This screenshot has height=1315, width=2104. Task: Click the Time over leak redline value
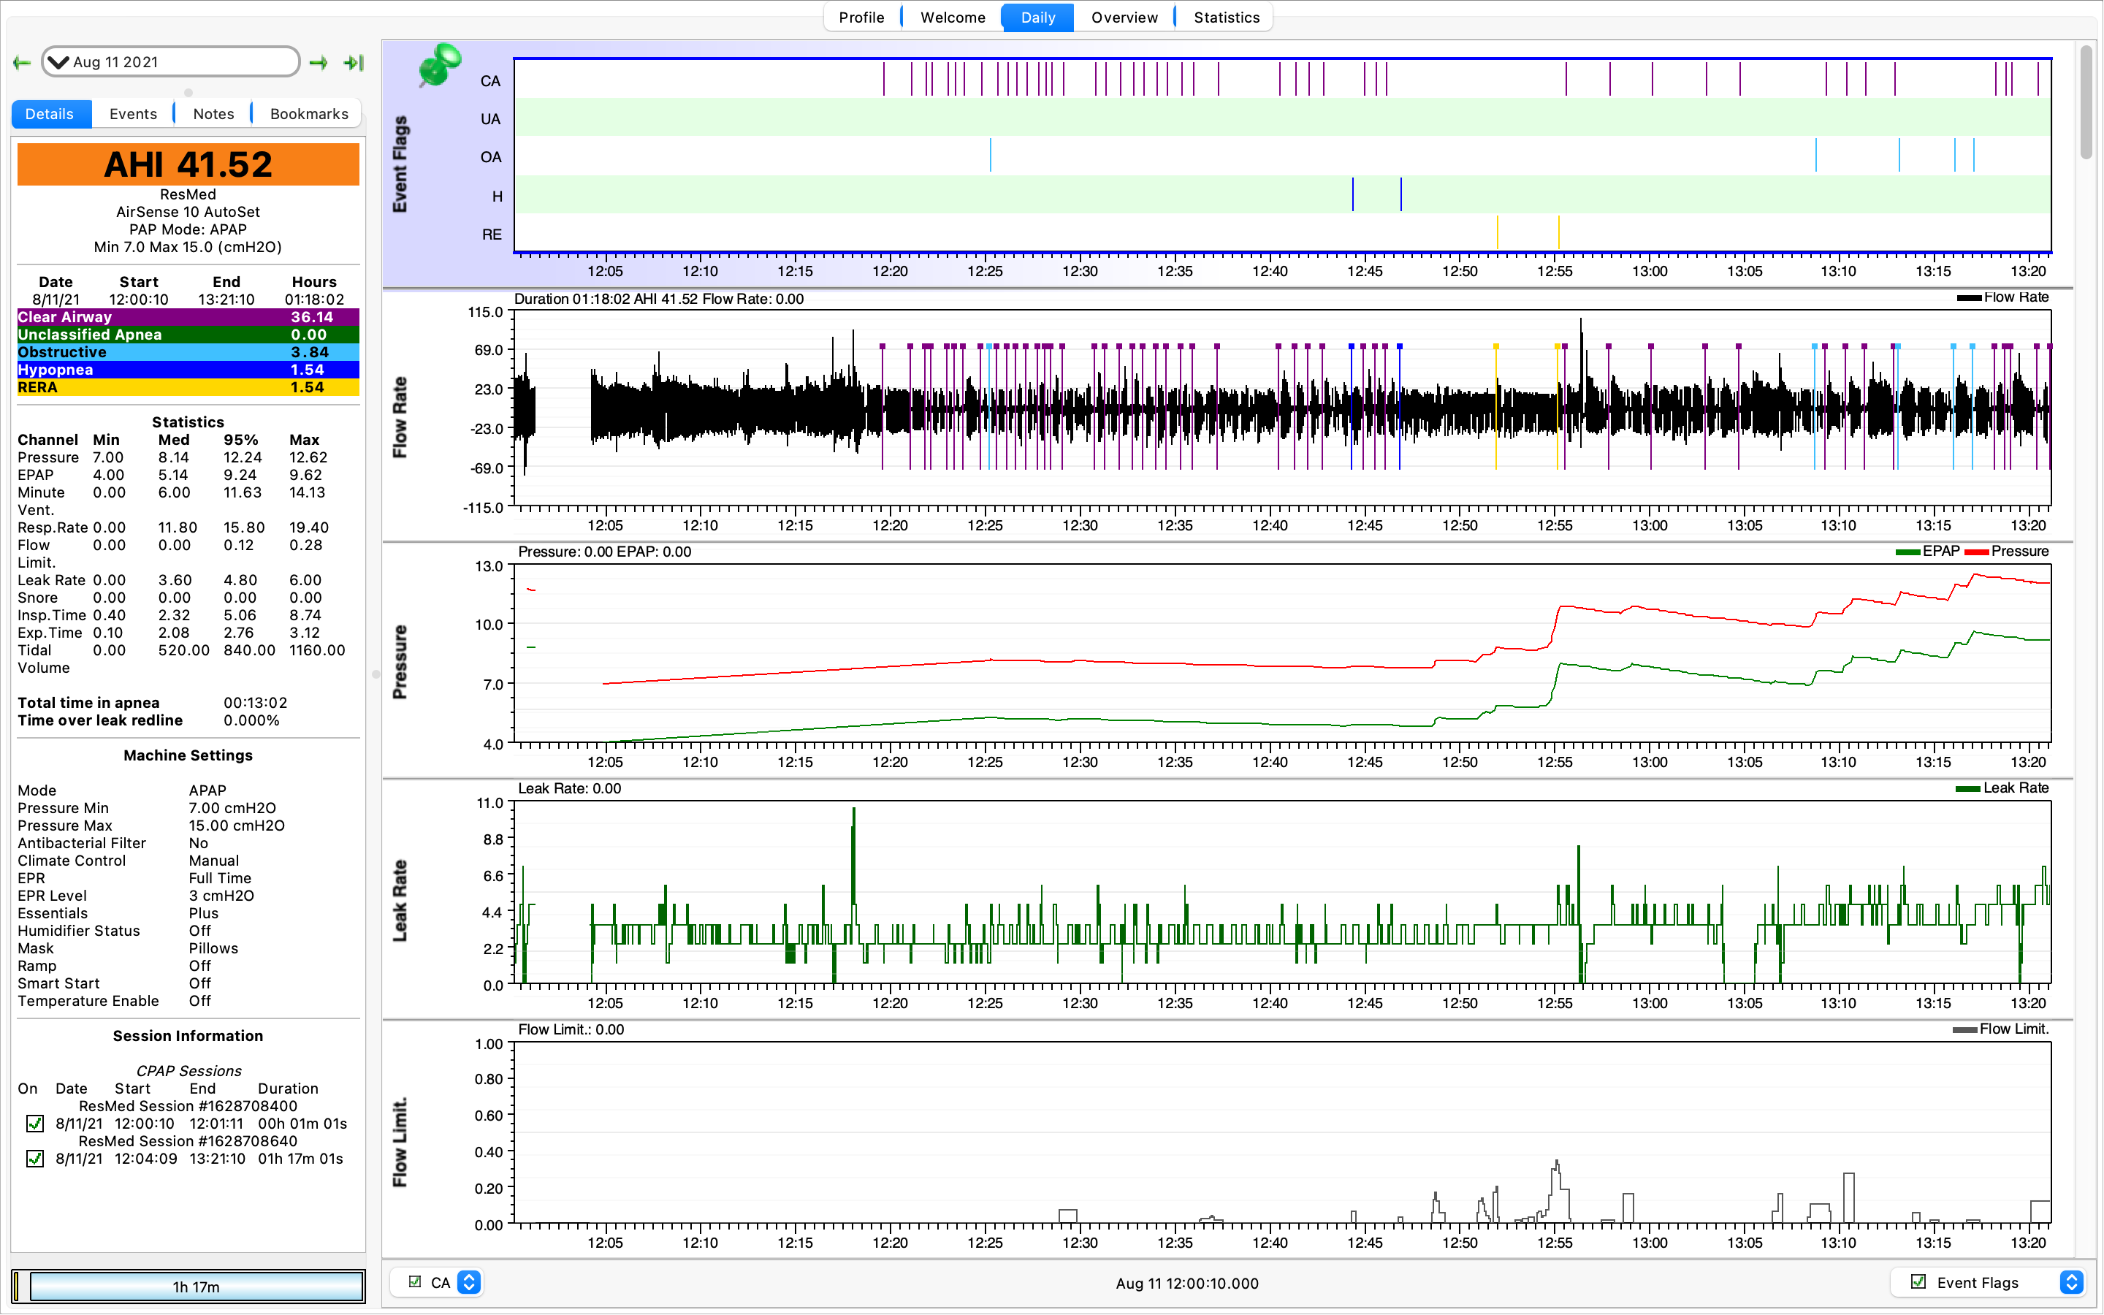coord(251,720)
